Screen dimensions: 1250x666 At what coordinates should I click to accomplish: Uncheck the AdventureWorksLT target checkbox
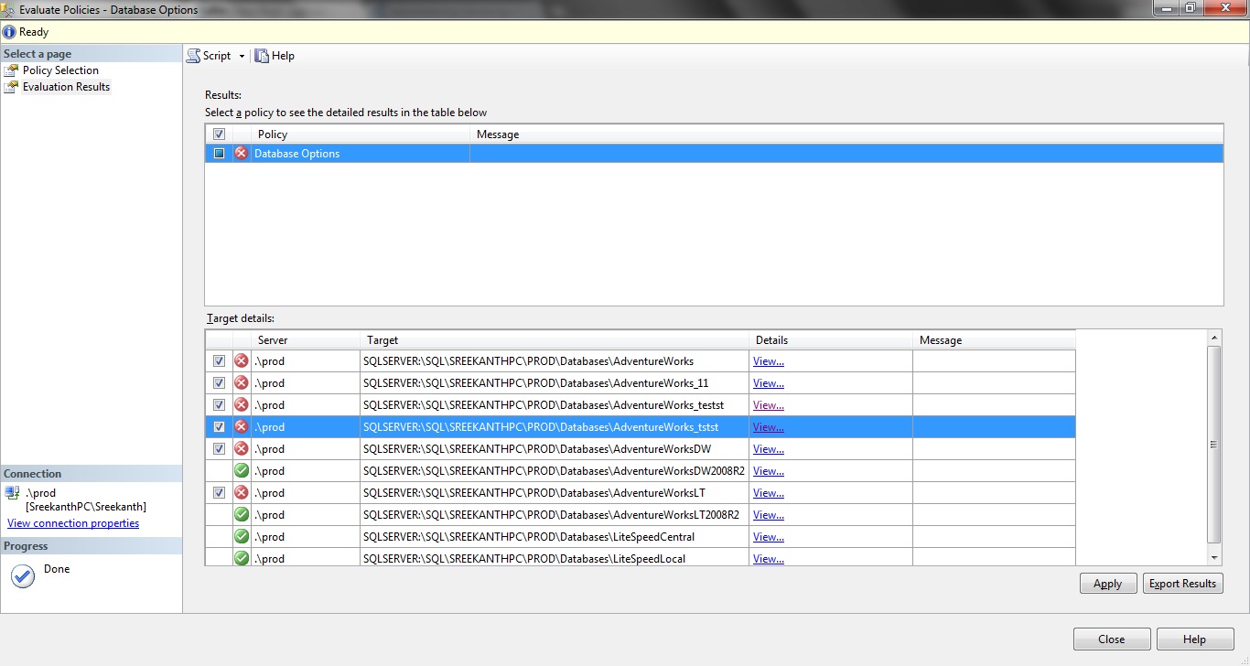pos(219,493)
